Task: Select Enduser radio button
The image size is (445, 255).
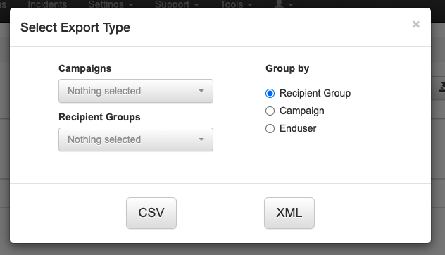Action: (x=270, y=128)
